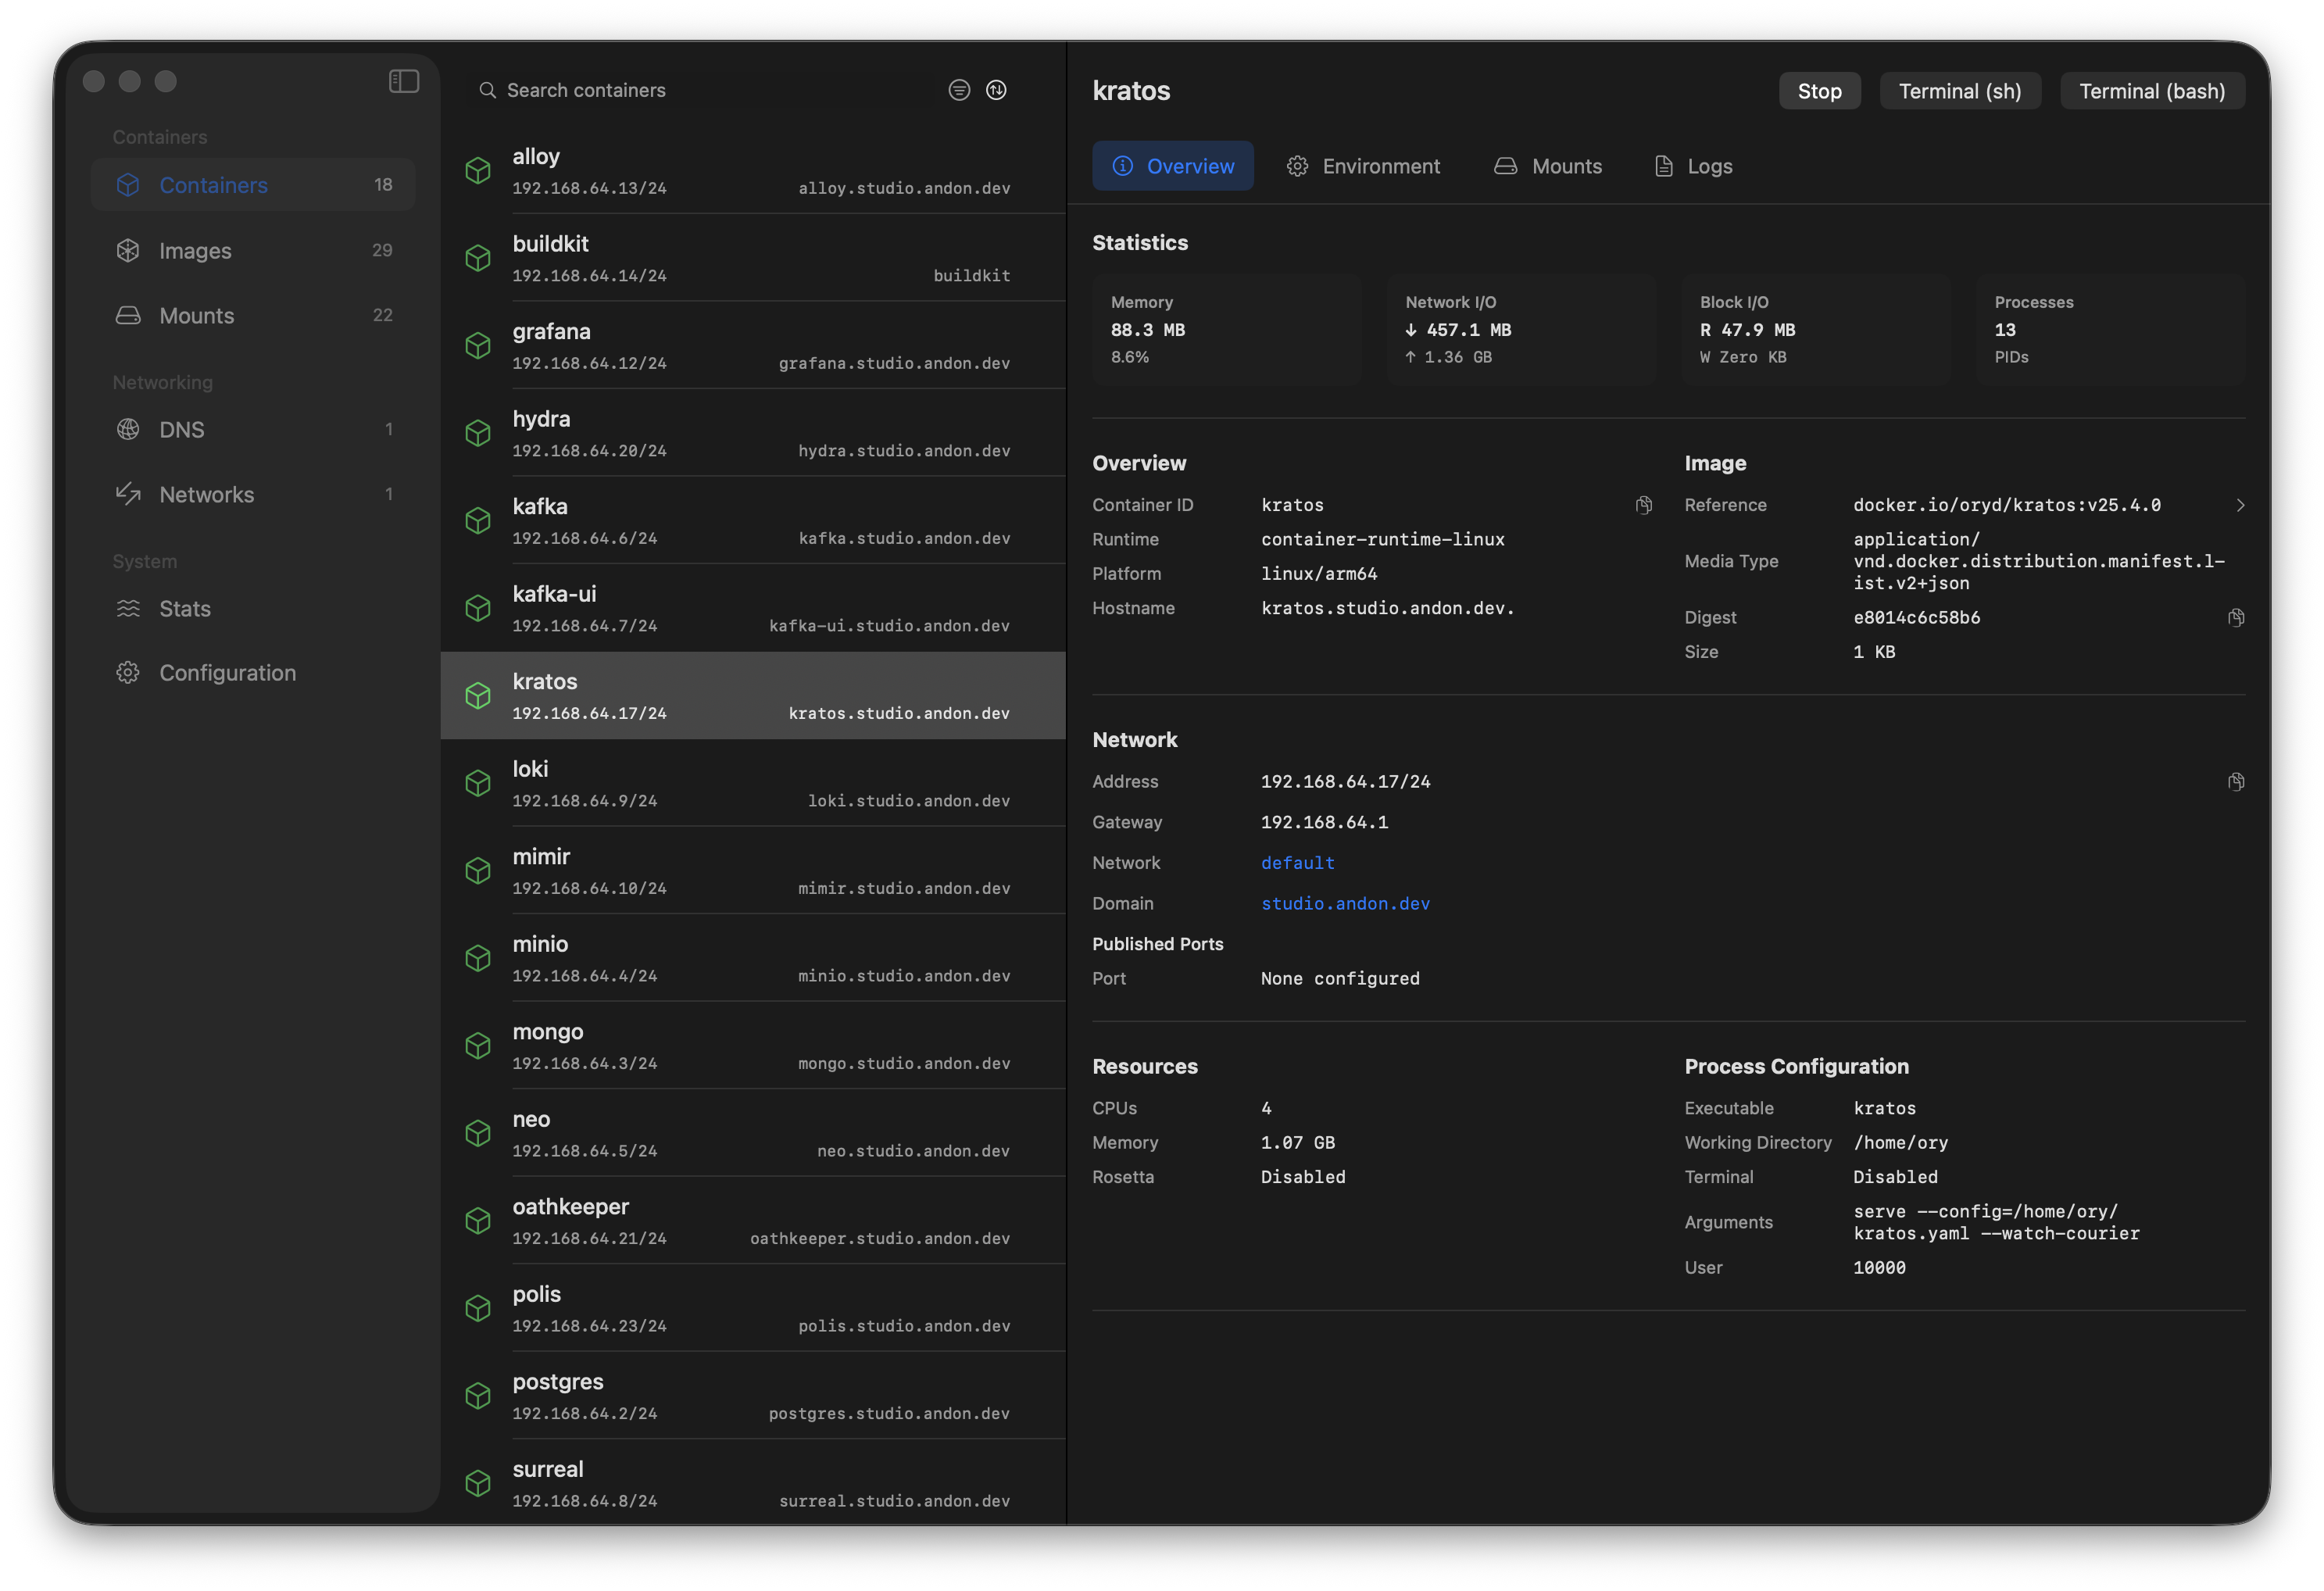This screenshot has width=2324, height=1591.
Task: Click the Gateway 192.168.64.1 value
Action: click(x=1324, y=822)
